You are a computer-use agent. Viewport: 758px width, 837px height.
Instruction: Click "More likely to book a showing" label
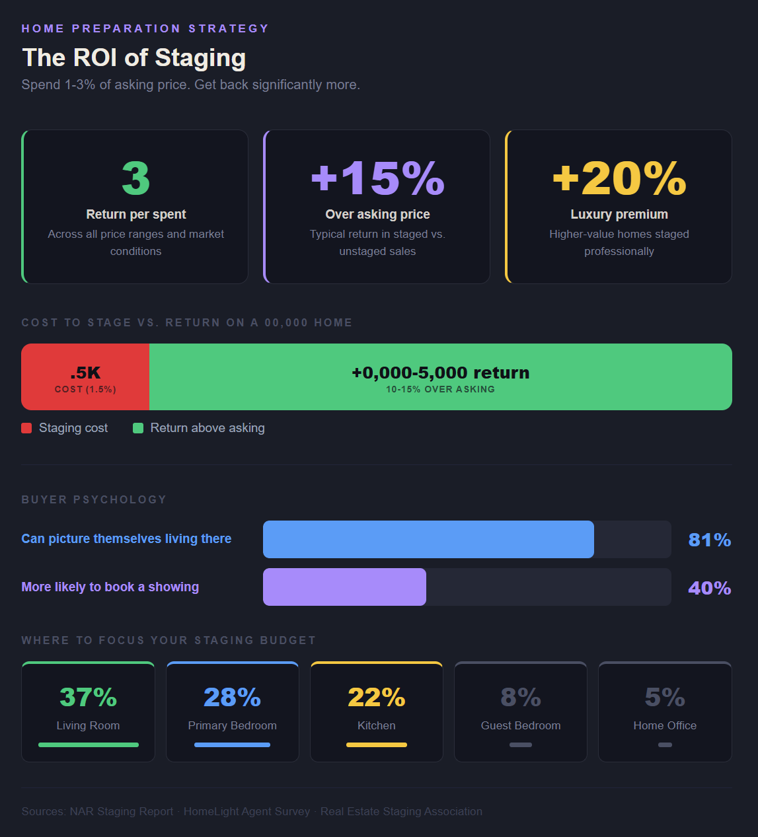[110, 587]
